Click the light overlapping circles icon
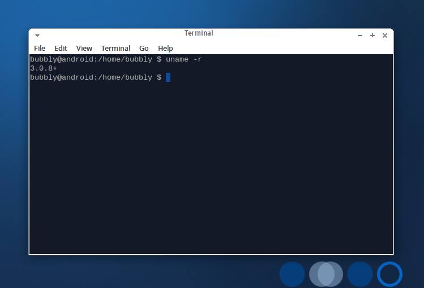Image resolution: width=424 pixels, height=288 pixels. click(x=326, y=274)
